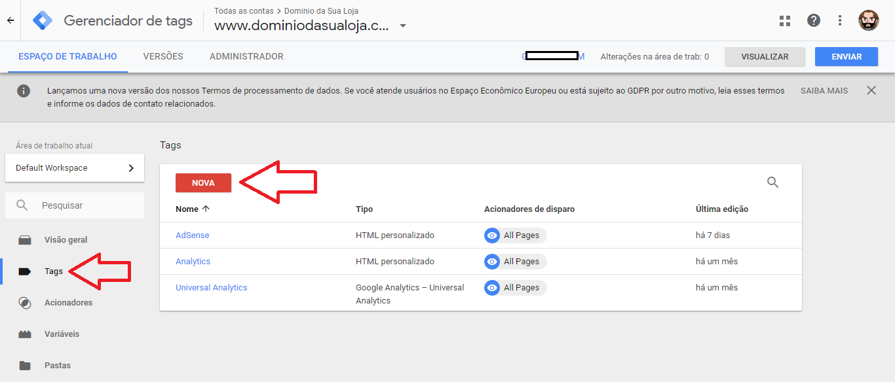Click the Tags label icon in the sidebar
This screenshot has width=895, height=382.
(x=25, y=271)
